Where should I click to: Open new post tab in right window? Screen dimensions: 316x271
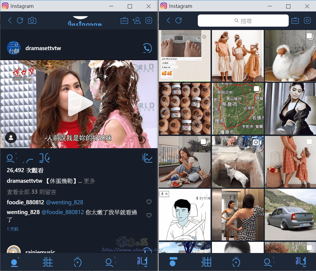coord(236,262)
